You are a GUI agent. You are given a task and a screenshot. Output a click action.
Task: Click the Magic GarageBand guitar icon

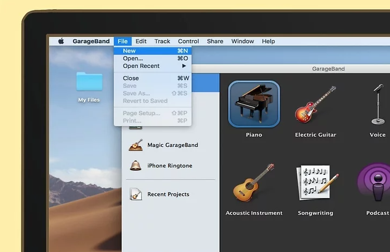pos(136,145)
